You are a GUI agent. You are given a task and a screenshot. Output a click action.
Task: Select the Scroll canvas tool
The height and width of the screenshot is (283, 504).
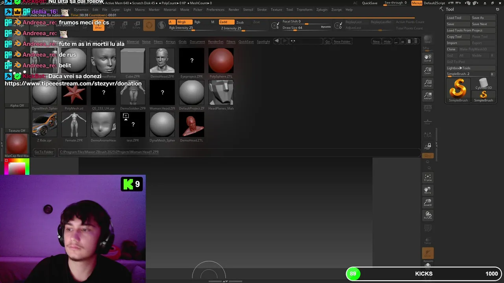tap(428, 58)
